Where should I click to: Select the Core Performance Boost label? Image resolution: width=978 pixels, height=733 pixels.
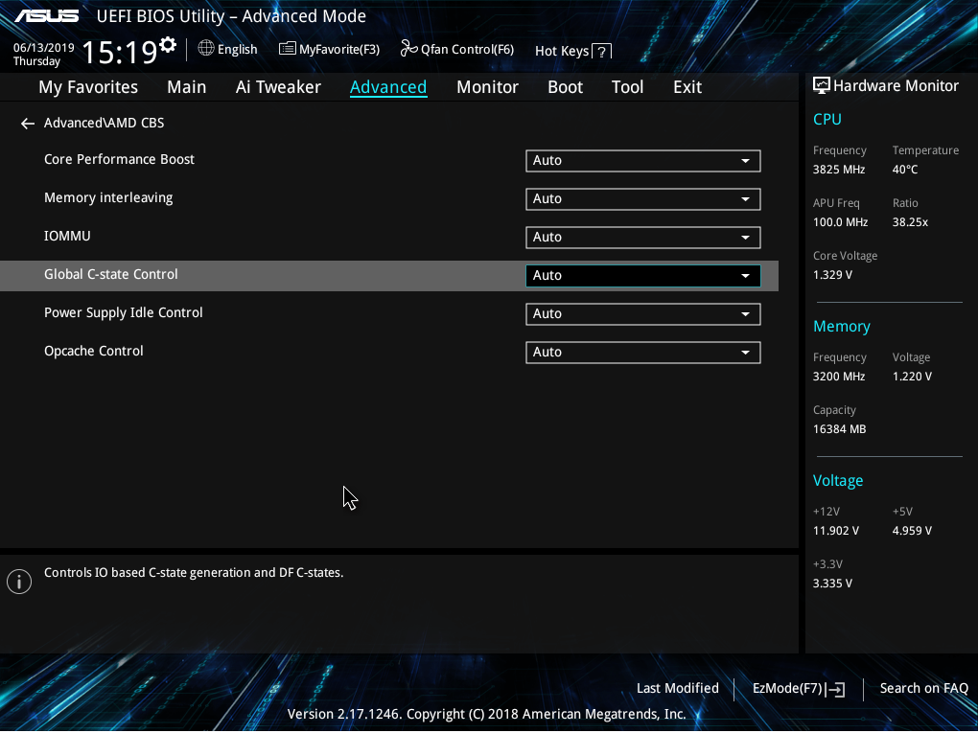119,159
